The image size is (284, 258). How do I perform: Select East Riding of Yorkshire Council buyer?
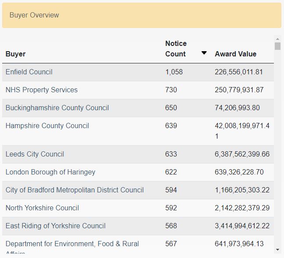tap(55, 226)
